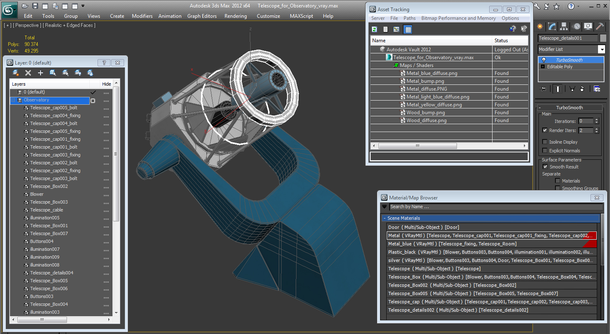Open the Display command panel tab
The image size is (610, 334).
pos(588,26)
